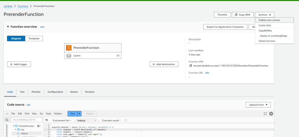299x137 pixels.
Task: Click the Add trigger button
Action: 19,64
